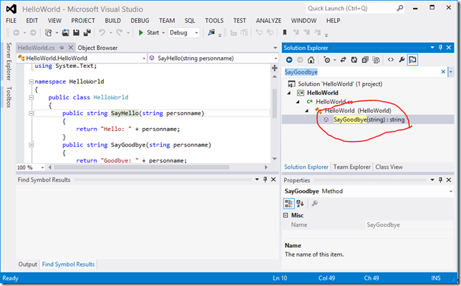Open the Start button's dropdown arrow
This screenshot has height=286, width=461.
tap(163, 33)
